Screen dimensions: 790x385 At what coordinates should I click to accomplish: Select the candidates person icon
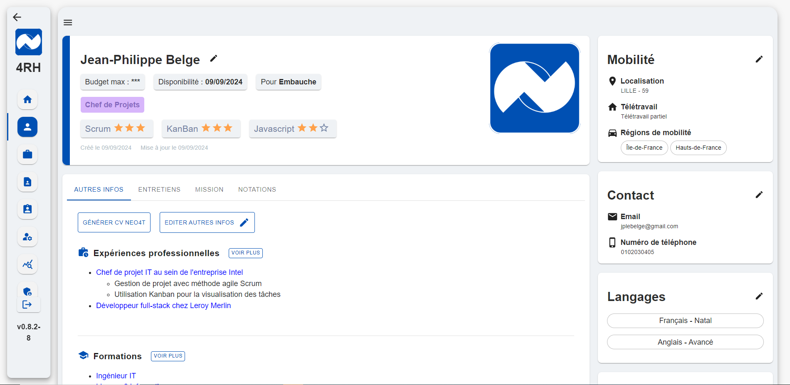coord(27,127)
